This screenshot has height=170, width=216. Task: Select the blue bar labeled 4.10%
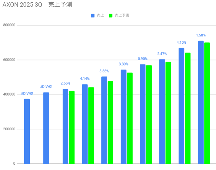pos(182,106)
